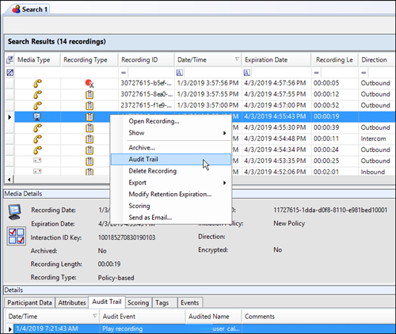Click the Intercom direction cell

click(376, 139)
